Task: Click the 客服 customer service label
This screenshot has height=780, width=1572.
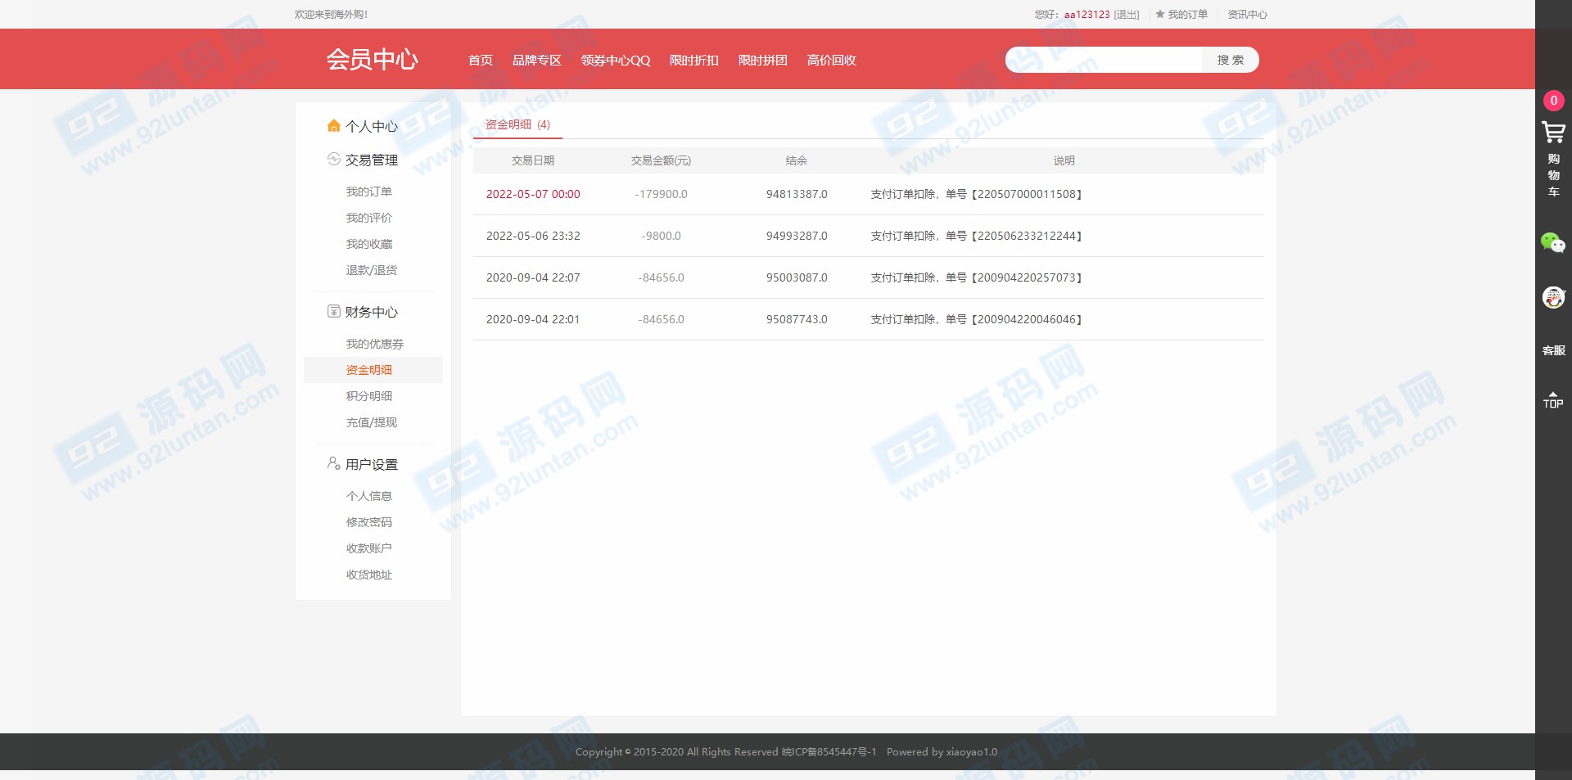Action: point(1553,350)
